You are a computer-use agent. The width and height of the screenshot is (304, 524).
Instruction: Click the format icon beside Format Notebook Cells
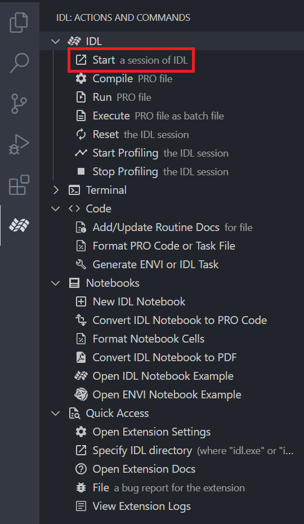click(81, 339)
